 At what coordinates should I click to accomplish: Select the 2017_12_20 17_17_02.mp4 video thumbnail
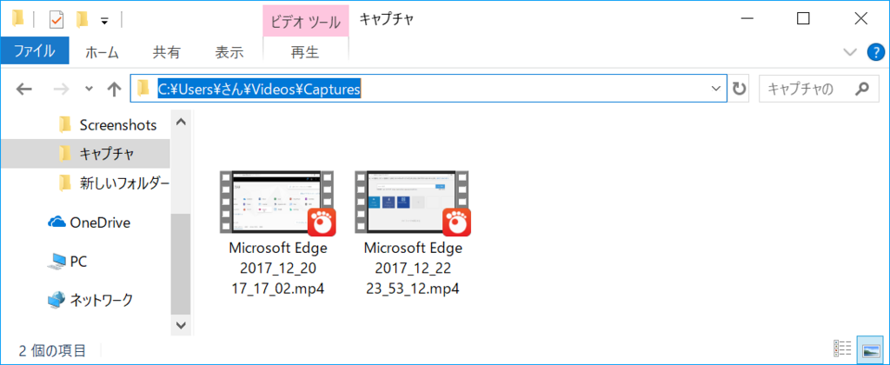click(x=278, y=203)
